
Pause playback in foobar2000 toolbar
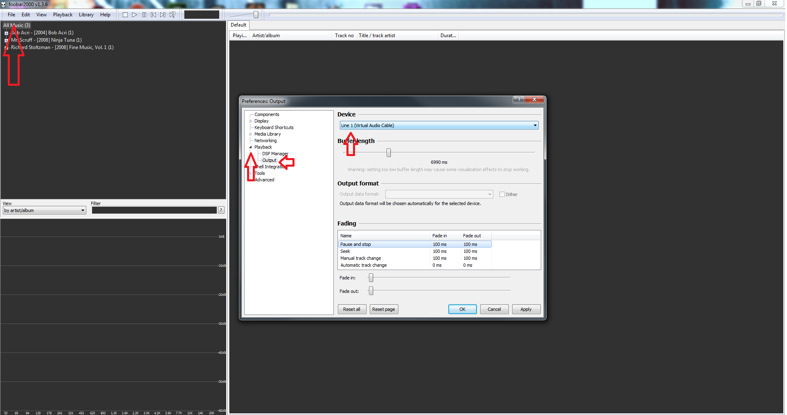[144, 15]
